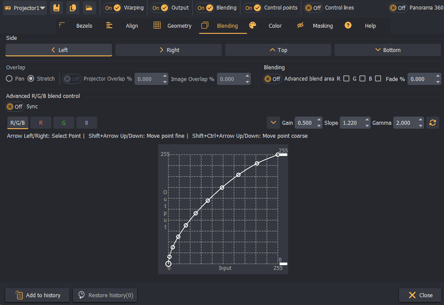Select the Right side tab
Viewport: 444px width, 305px height.
tap(168, 50)
